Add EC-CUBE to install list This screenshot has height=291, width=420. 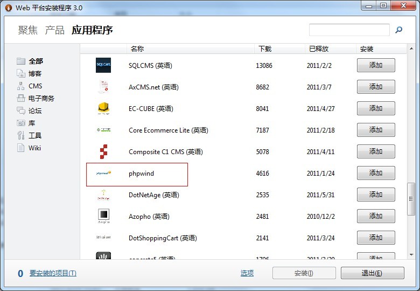pyautogui.click(x=376, y=108)
